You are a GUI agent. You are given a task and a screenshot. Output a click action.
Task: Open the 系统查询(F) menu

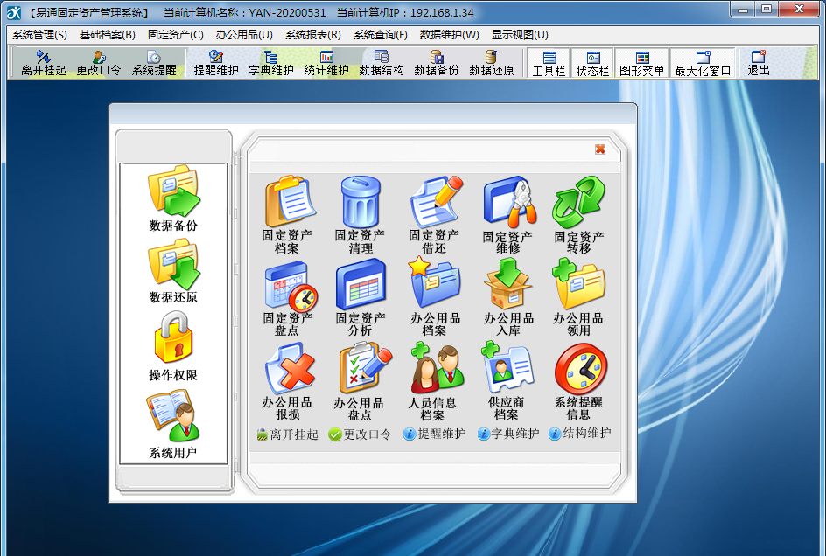[381, 35]
